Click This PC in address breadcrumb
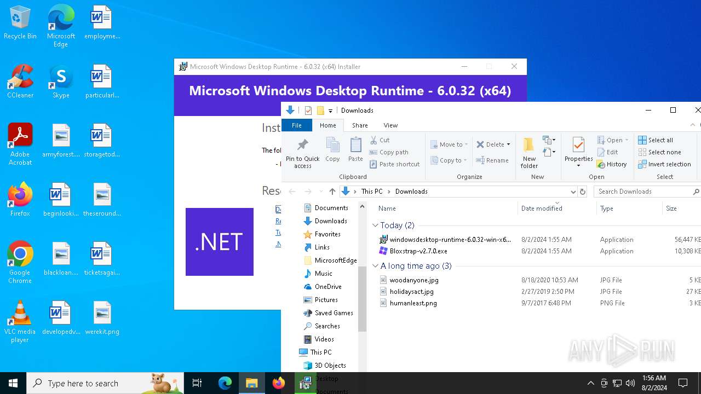 (372, 192)
